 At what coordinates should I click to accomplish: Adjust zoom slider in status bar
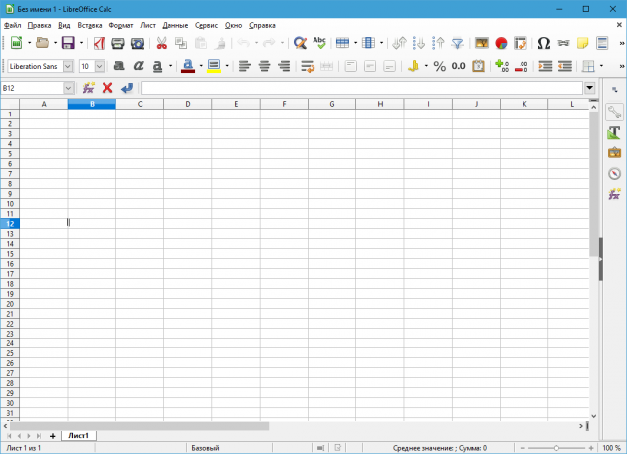point(556,448)
